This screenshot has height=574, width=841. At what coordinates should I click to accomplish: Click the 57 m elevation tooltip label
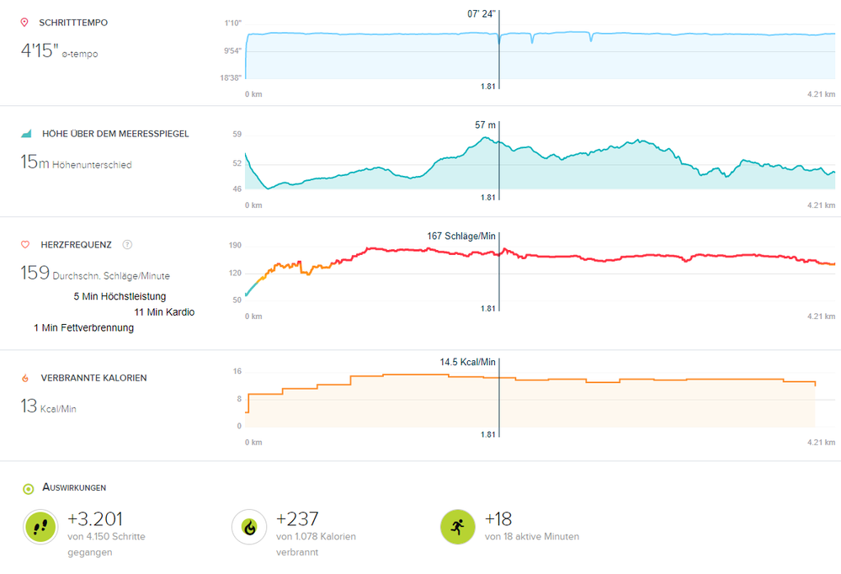(x=485, y=125)
